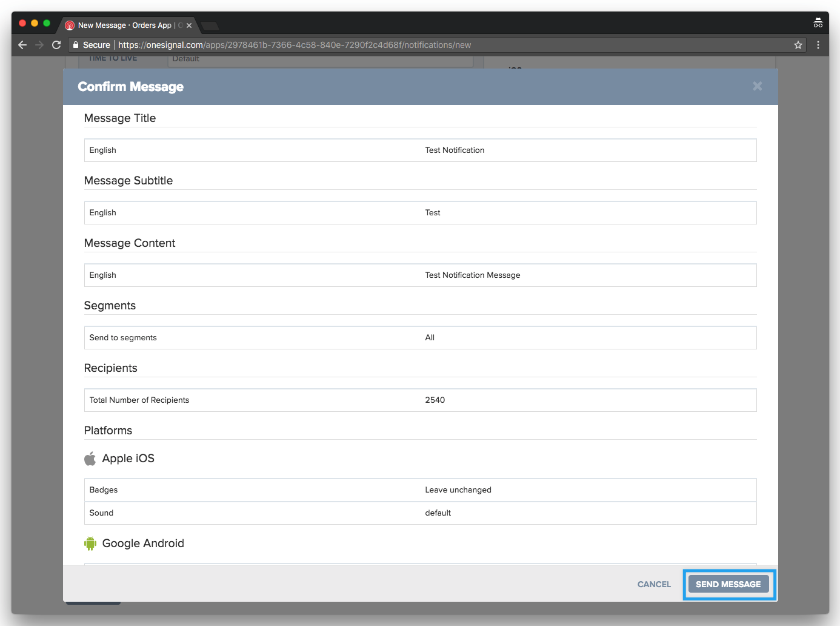Click 'Total Number of Recipients' label
This screenshot has width=840, height=626.
click(x=139, y=400)
